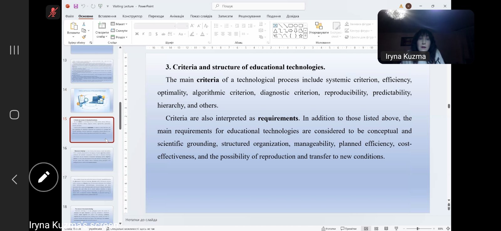The height and width of the screenshot is (231, 501).
Task: Click the Arrange (Упорядкувати) icon
Action: click(x=319, y=26)
